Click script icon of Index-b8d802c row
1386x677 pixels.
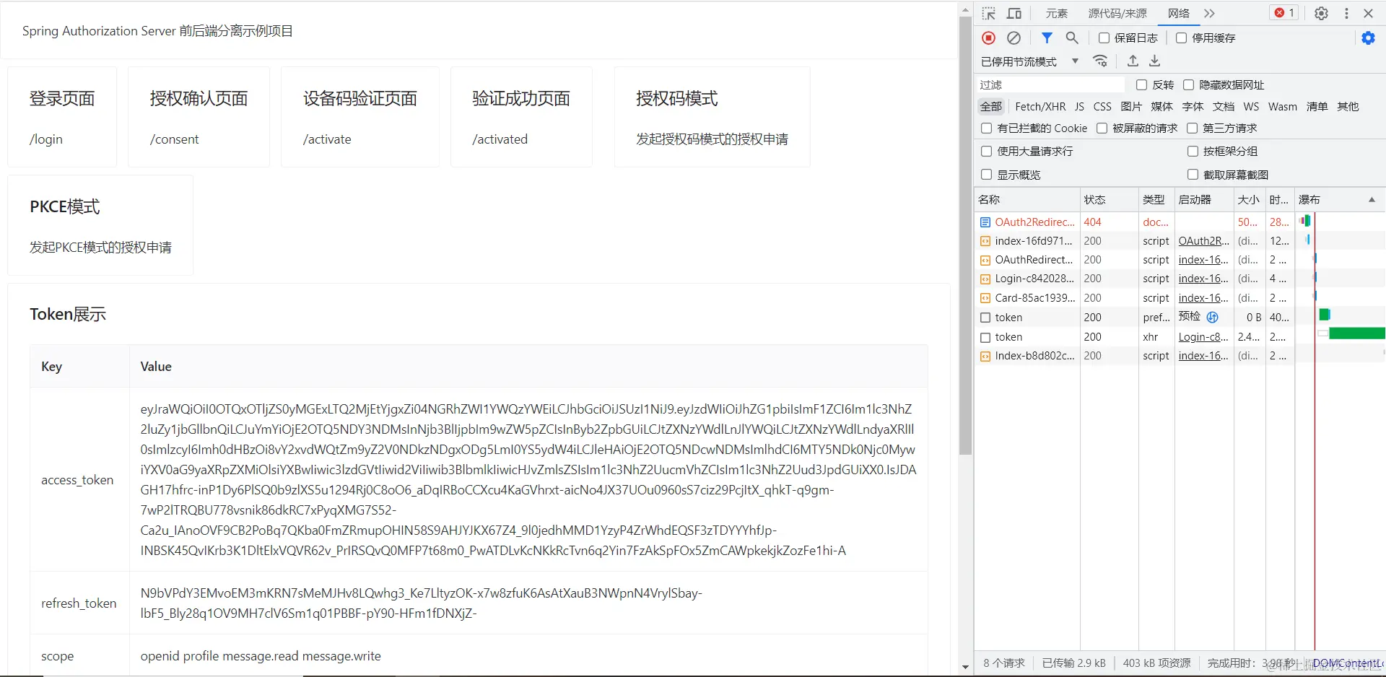pyautogui.click(x=985, y=356)
